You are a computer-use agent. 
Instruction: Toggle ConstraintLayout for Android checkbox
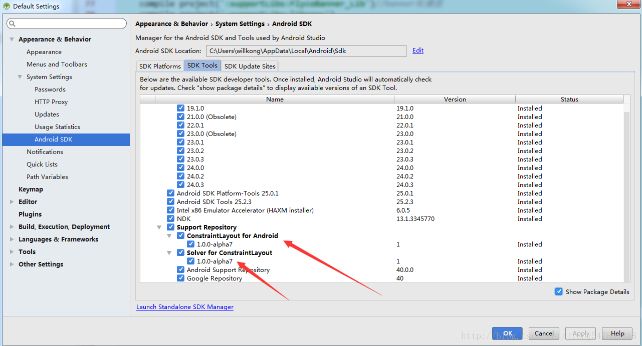[180, 235]
